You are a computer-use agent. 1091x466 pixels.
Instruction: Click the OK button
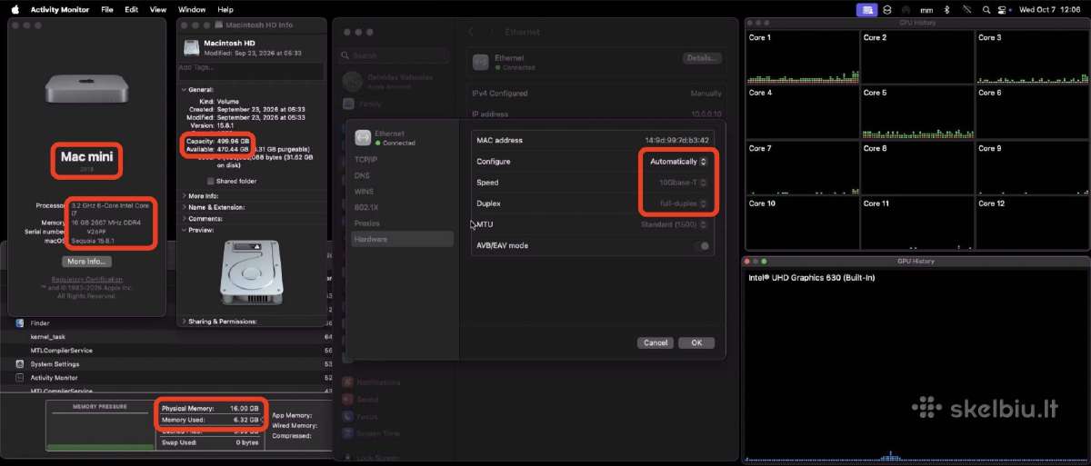coord(696,342)
